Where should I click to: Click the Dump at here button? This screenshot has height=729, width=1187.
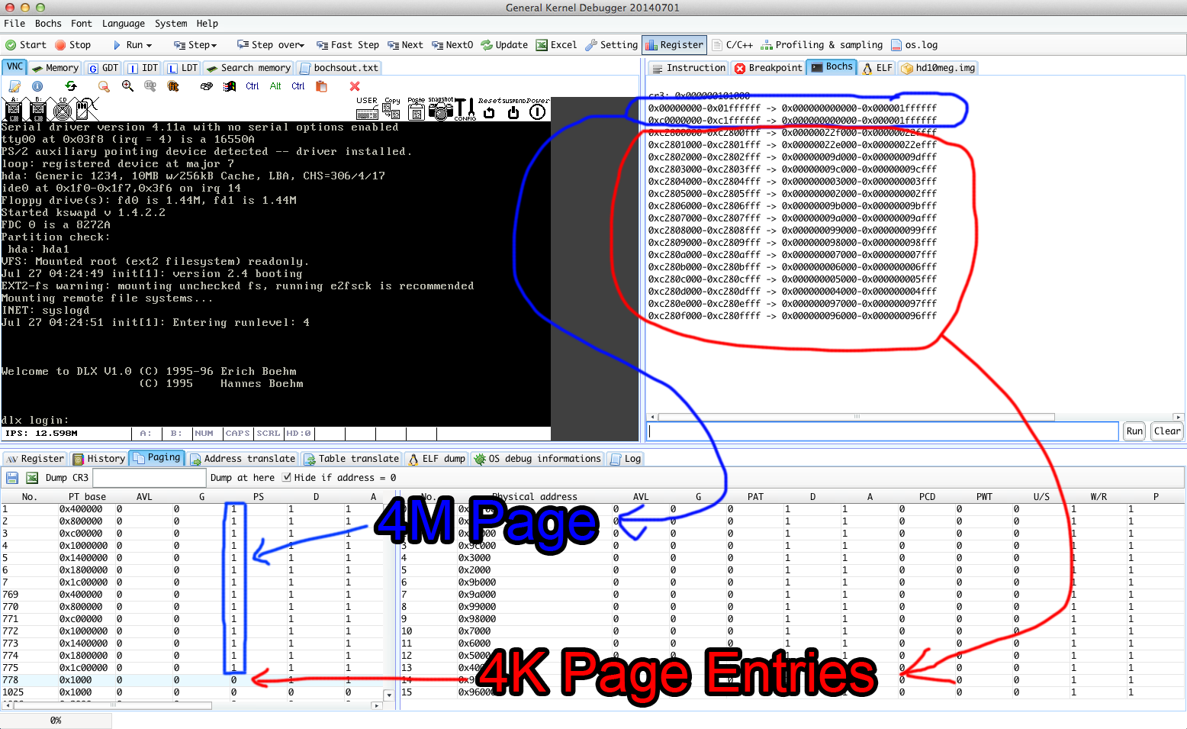pos(243,478)
